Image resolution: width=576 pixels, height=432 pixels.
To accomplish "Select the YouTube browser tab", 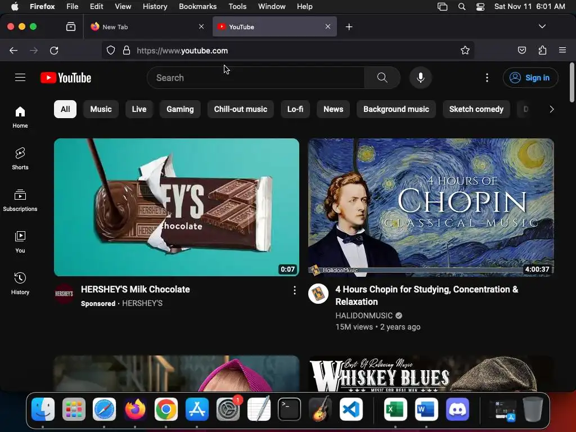I will [274, 27].
